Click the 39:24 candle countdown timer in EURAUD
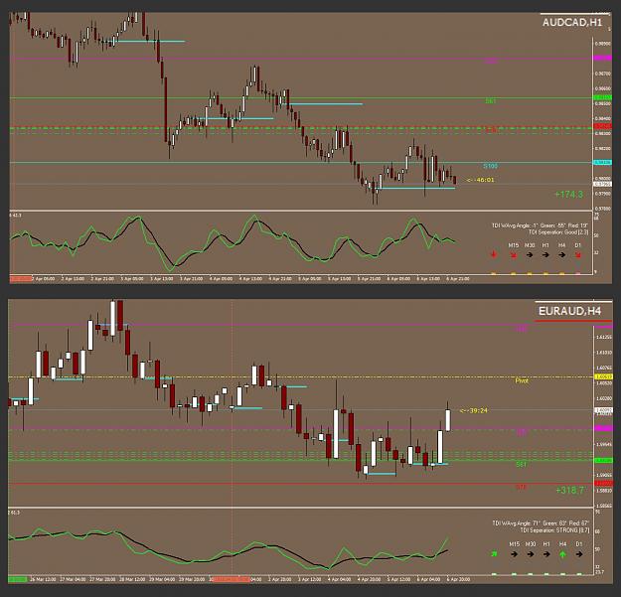This screenshot has width=621, height=597. [474, 410]
